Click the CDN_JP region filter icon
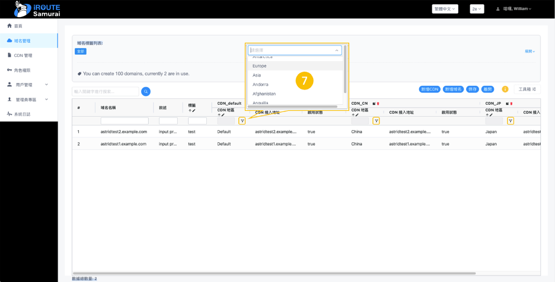The height and width of the screenshot is (282, 555). (510, 121)
